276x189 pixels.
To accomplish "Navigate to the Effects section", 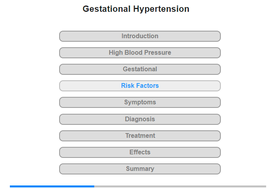I will (x=140, y=152).
